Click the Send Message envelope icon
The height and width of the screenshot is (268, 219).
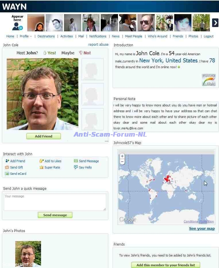click(76, 161)
